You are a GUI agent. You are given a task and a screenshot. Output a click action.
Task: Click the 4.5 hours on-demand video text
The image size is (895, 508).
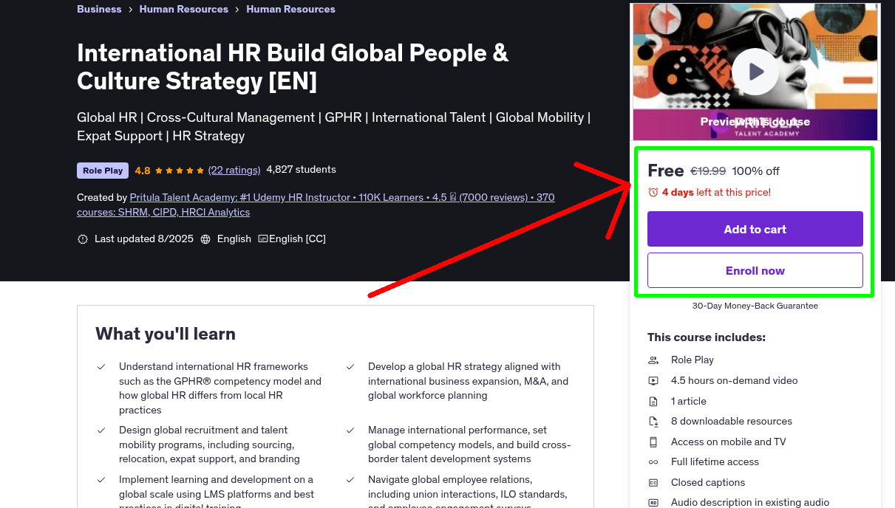tap(734, 381)
